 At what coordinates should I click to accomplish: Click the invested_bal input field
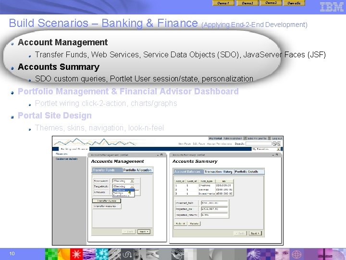[x=214, y=203]
